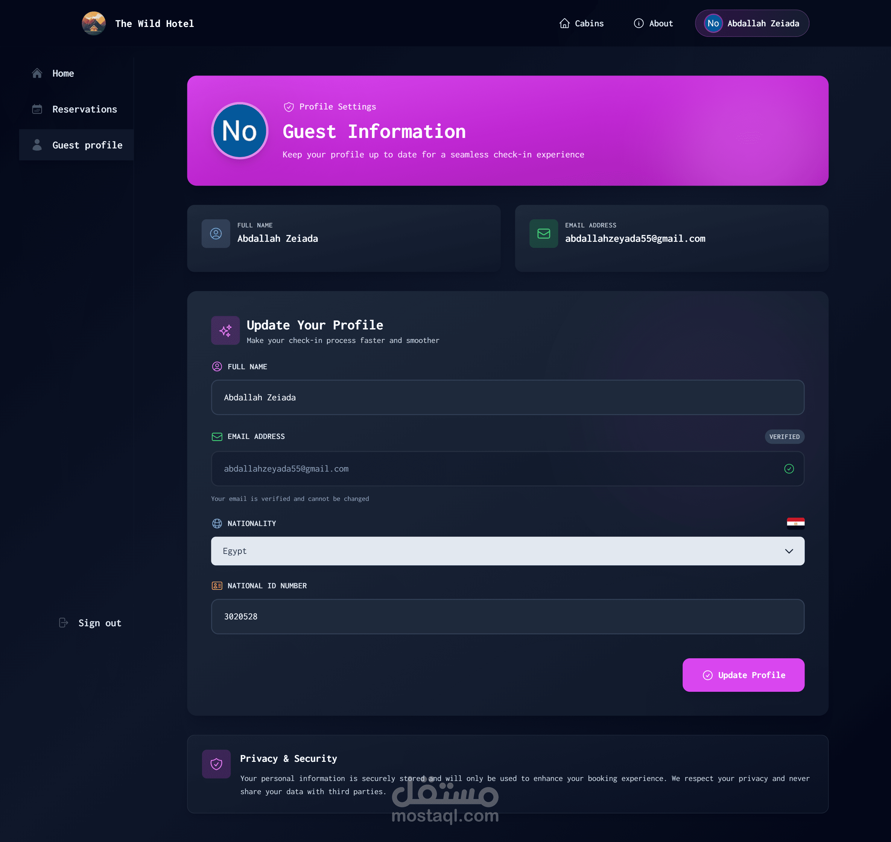
Task: Focus the National ID Number input
Action: tap(507, 616)
